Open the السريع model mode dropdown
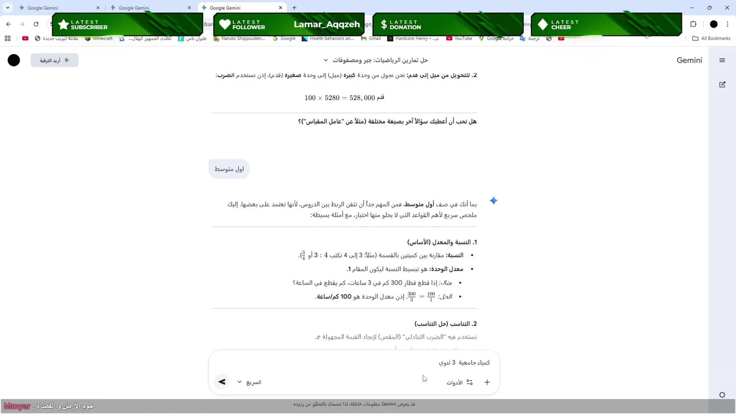The width and height of the screenshot is (736, 414). coord(249,382)
